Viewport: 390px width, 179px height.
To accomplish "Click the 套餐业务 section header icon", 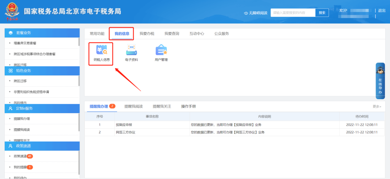I will 10,33.
